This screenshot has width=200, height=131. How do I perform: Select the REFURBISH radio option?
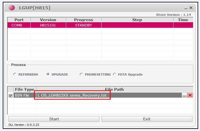(x=15, y=74)
